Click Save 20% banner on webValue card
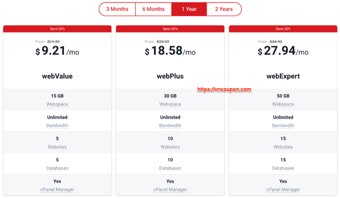 (x=57, y=29)
